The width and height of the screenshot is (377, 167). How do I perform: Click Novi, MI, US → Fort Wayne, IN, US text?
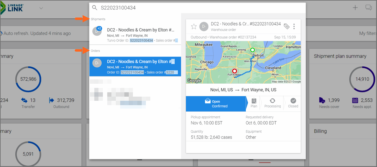point(243,90)
